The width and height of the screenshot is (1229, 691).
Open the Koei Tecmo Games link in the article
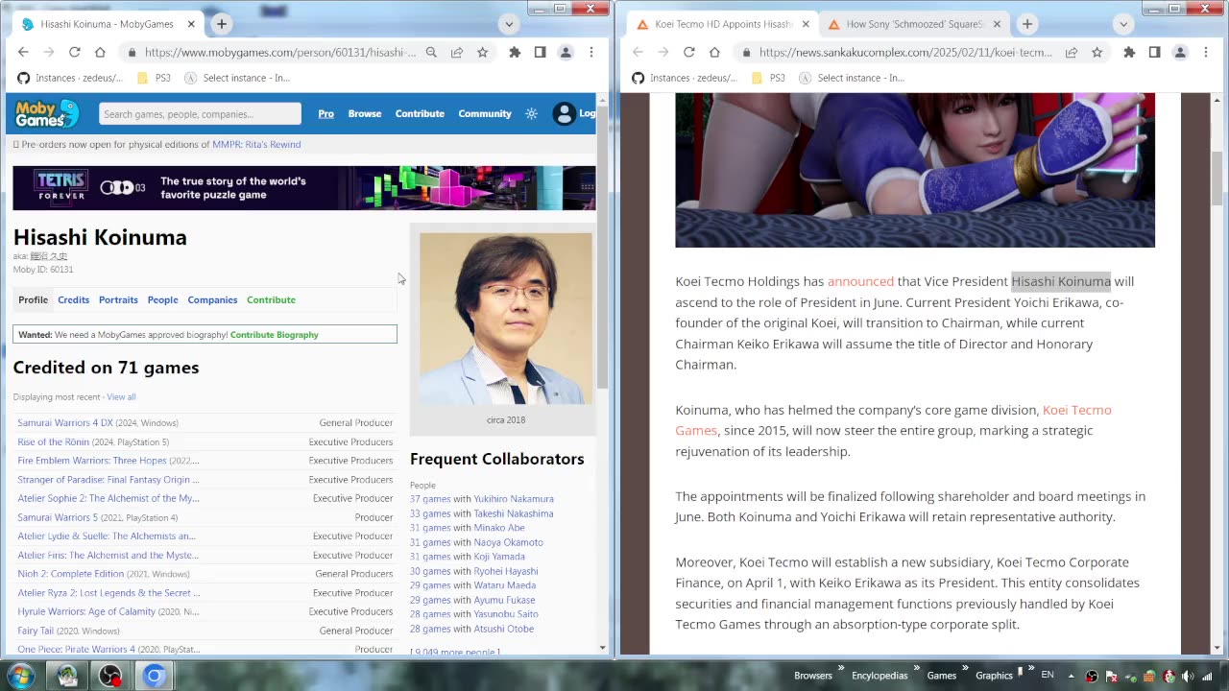click(893, 420)
